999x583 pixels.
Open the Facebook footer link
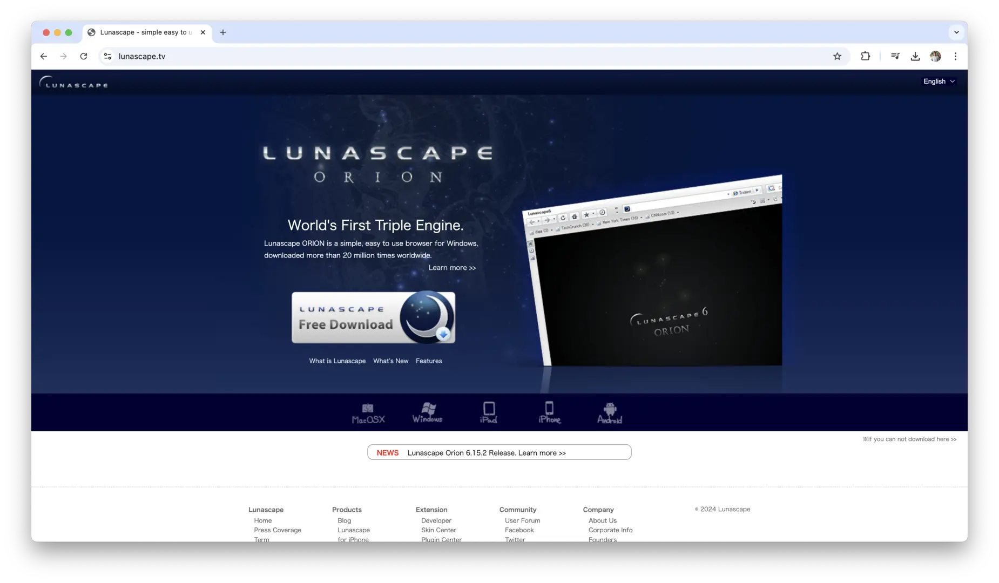[x=519, y=530]
